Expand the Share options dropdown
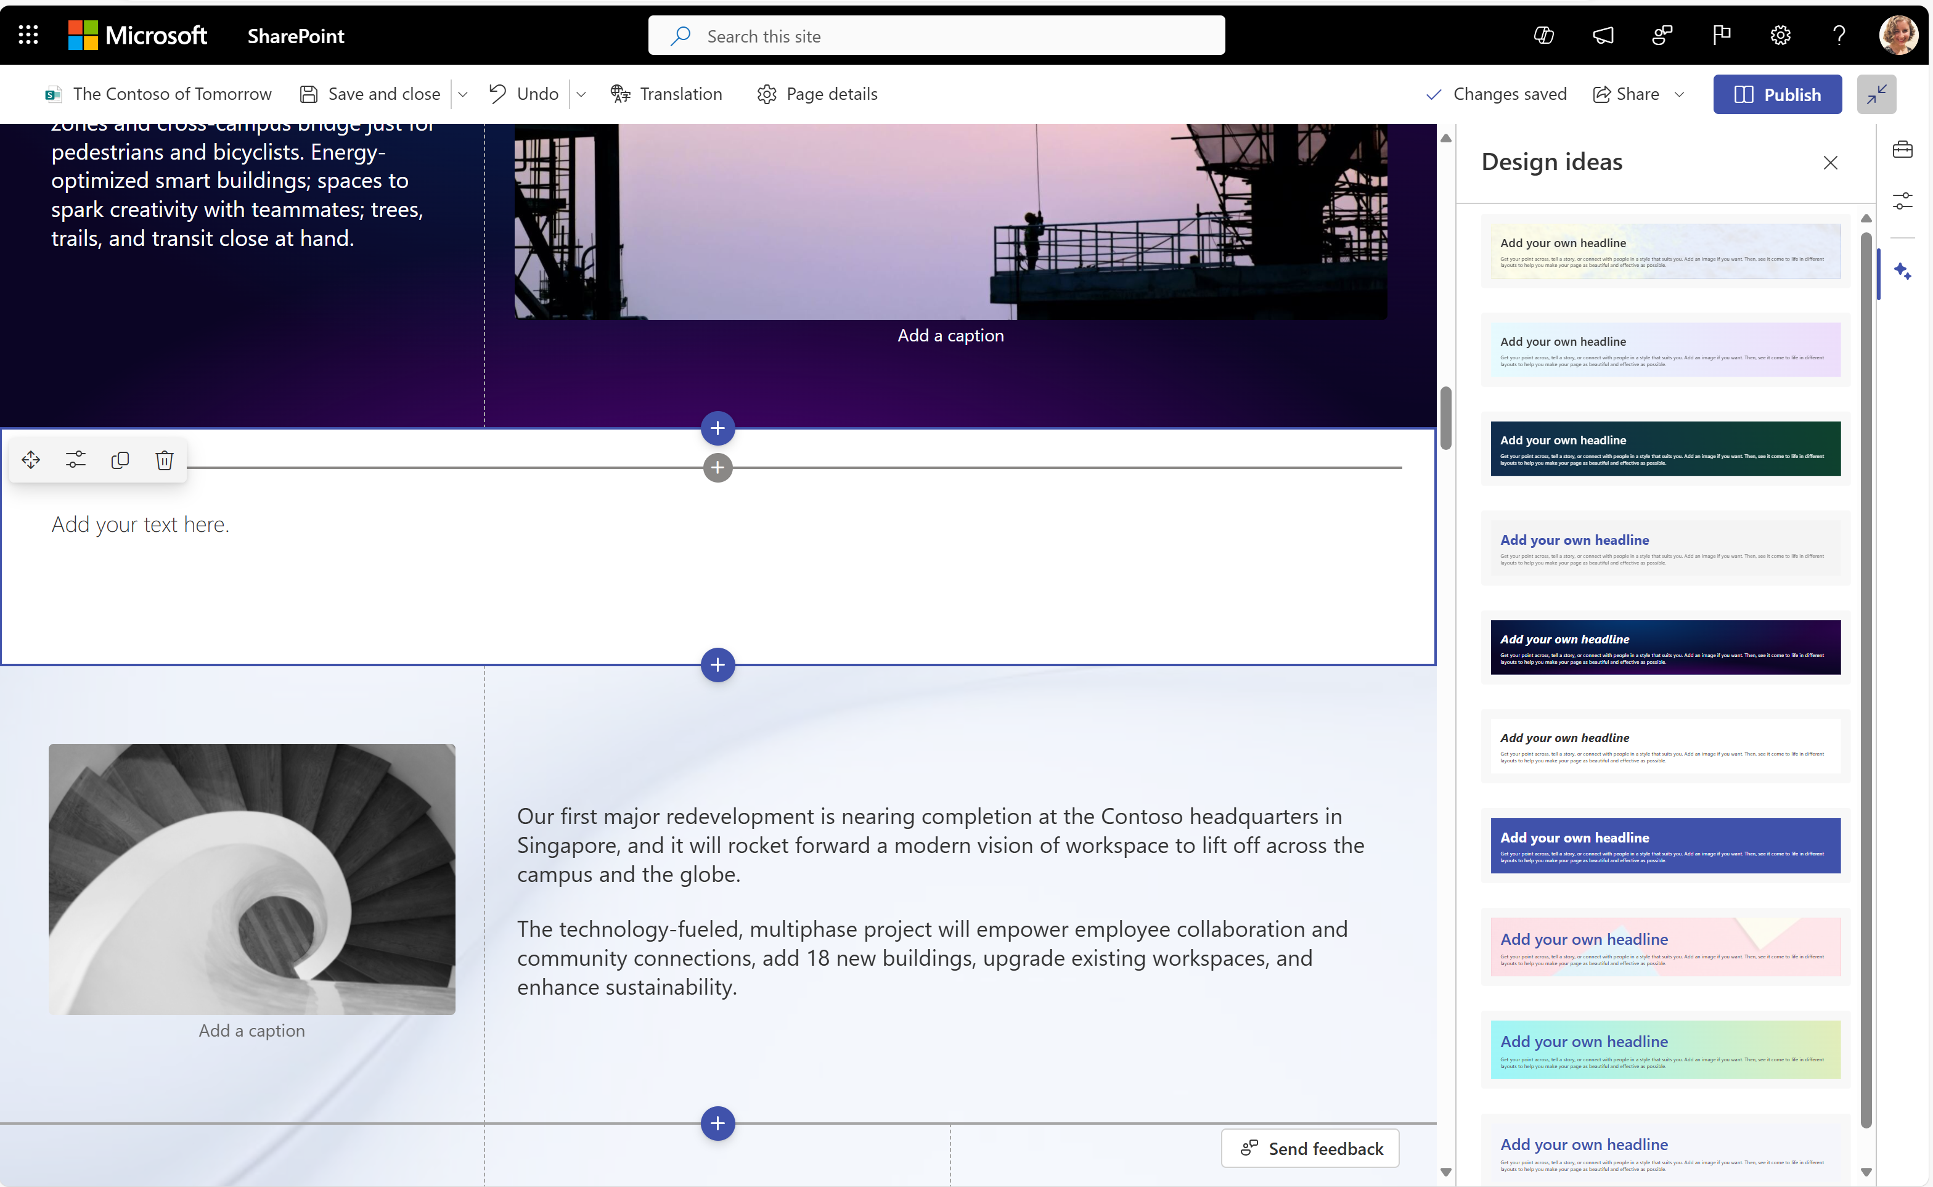Screen dimensions: 1933x1187 (1683, 94)
